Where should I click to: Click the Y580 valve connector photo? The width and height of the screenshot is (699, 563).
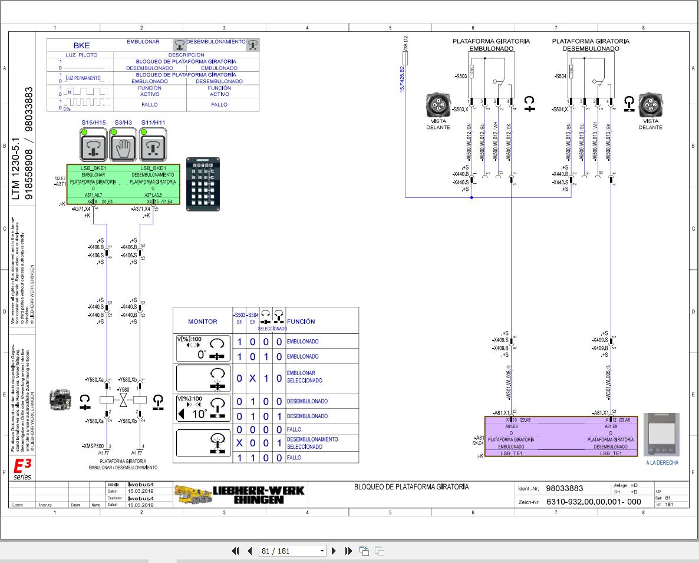(60, 399)
